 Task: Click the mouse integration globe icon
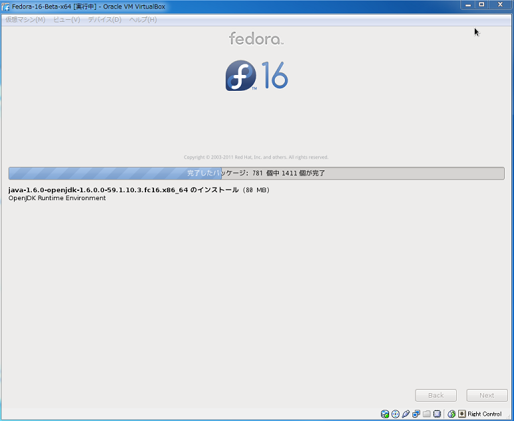click(x=452, y=414)
